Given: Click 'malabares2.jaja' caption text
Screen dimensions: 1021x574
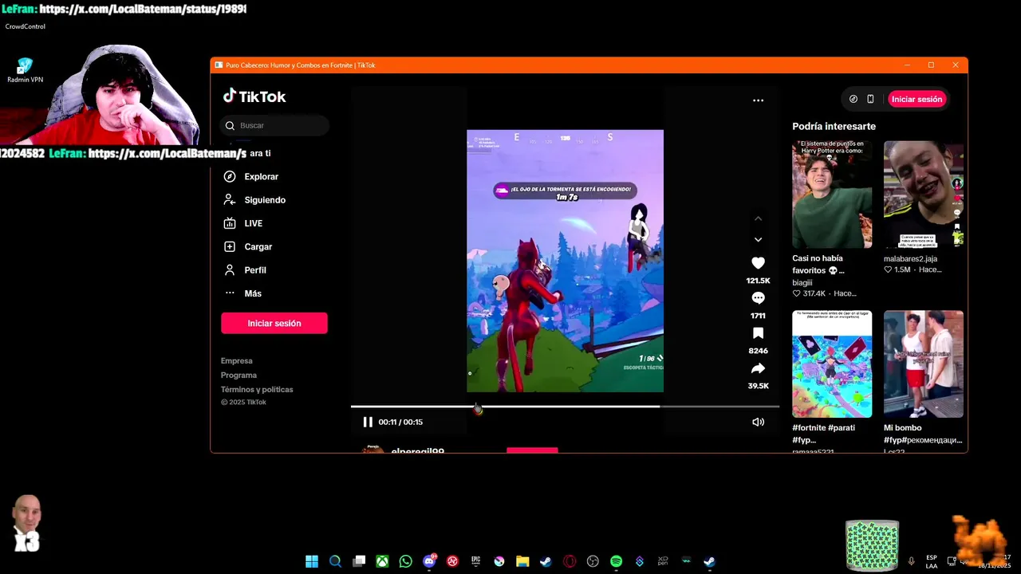Looking at the screenshot, I should click(910, 259).
